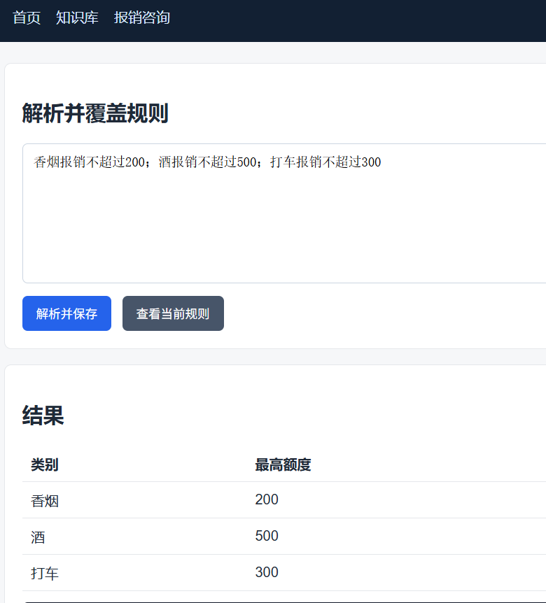Select the 酒 category cell

(x=38, y=537)
